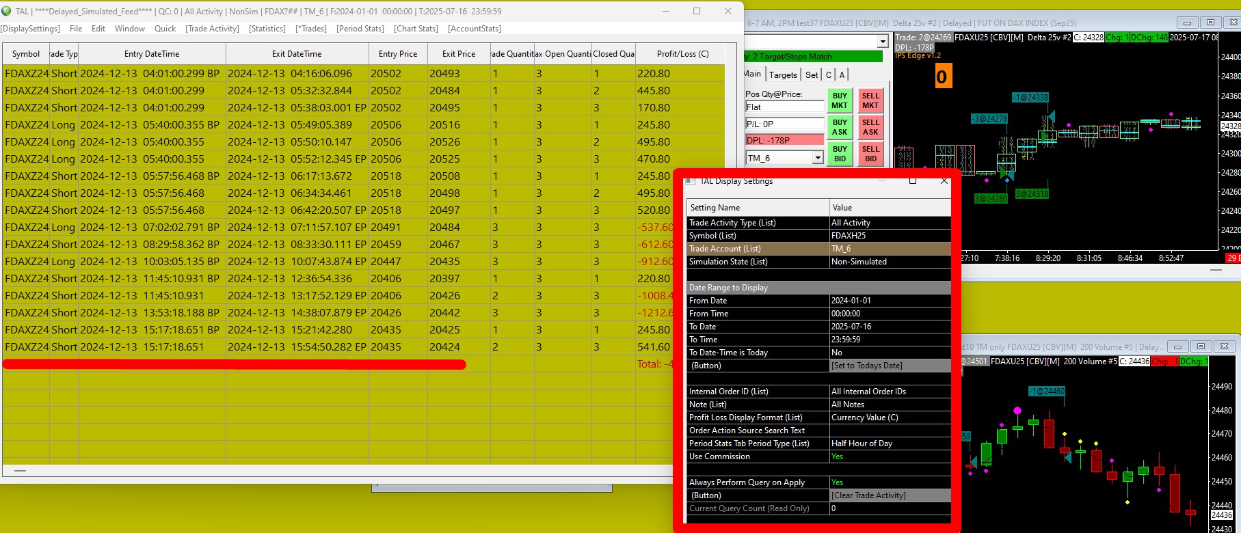Click the SELL MKT button
This screenshot has height=533, width=1241.
(870, 100)
